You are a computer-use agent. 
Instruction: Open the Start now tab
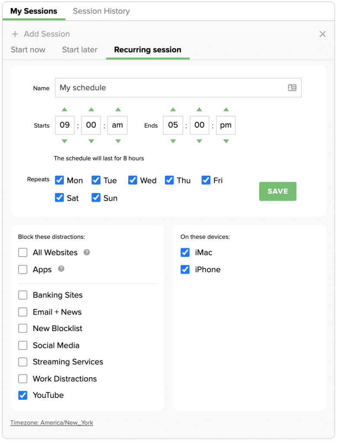[x=28, y=50]
